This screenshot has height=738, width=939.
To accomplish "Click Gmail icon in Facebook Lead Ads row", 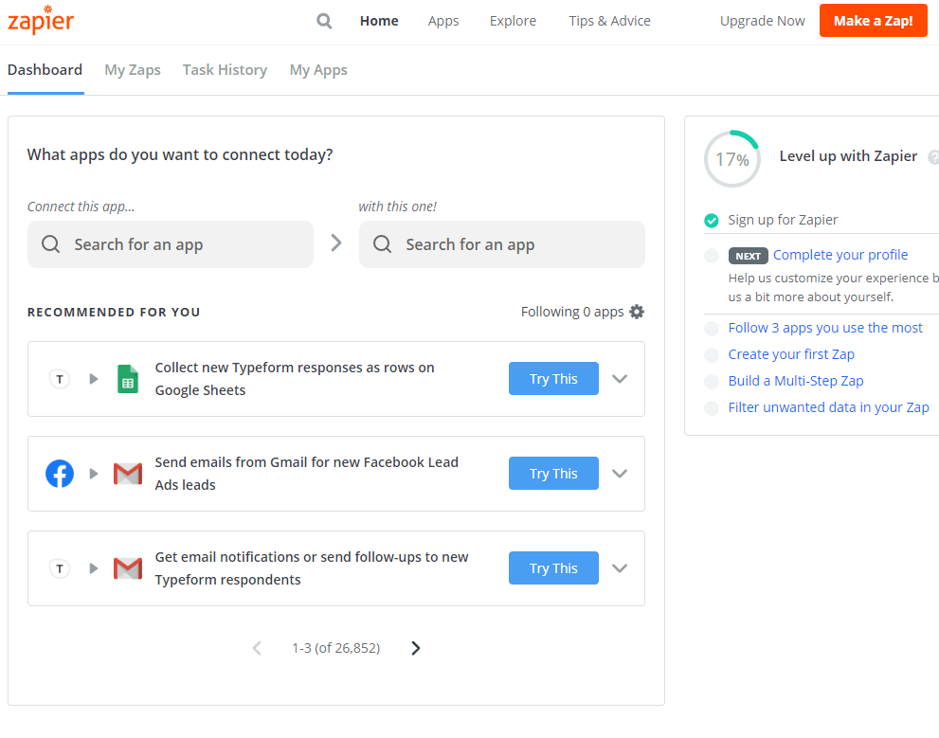I will point(128,474).
